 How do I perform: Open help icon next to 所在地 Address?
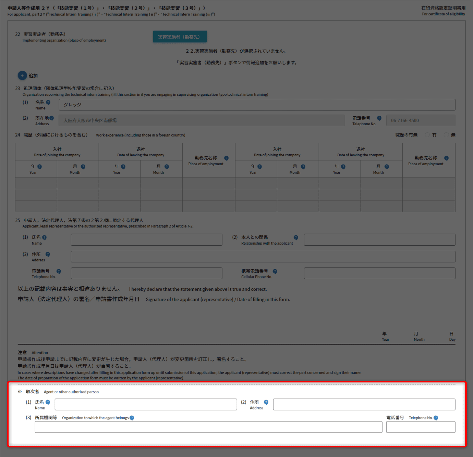click(x=51, y=118)
